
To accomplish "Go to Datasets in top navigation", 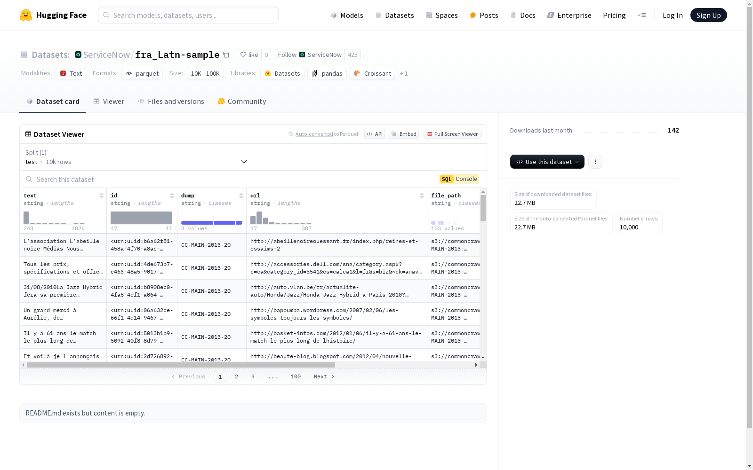I will click(x=394, y=15).
